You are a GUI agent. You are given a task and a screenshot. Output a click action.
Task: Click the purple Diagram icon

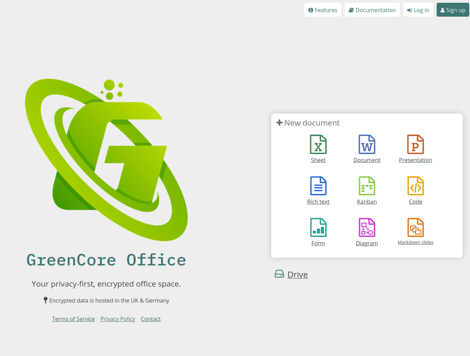tap(367, 228)
